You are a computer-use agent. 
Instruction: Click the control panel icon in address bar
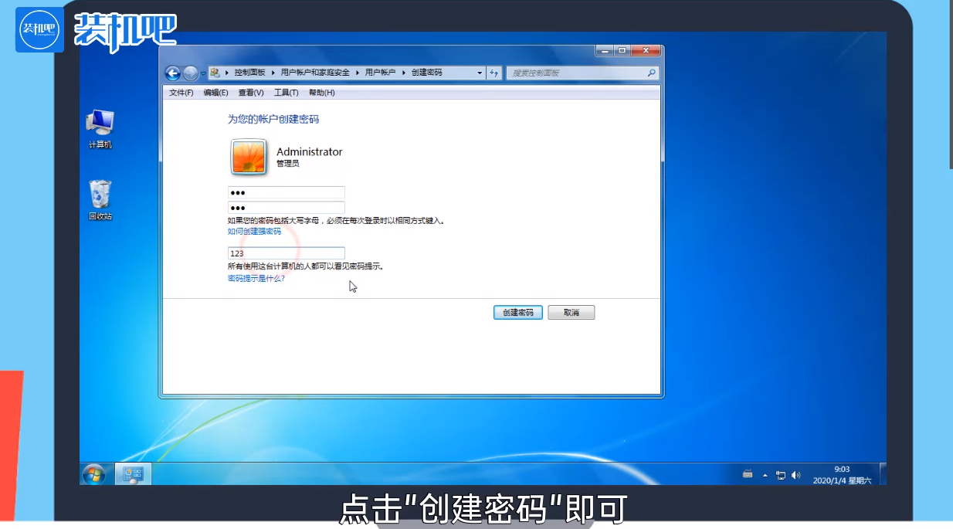click(215, 73)
